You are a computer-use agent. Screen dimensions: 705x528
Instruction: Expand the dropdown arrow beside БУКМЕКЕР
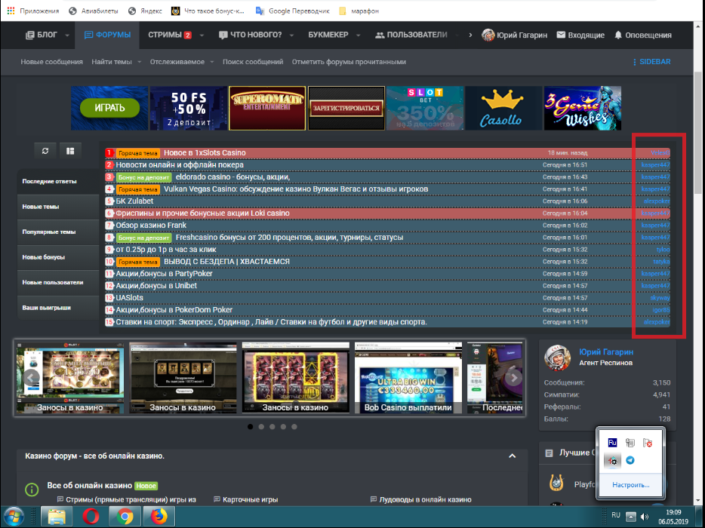[x=359, y=35]
